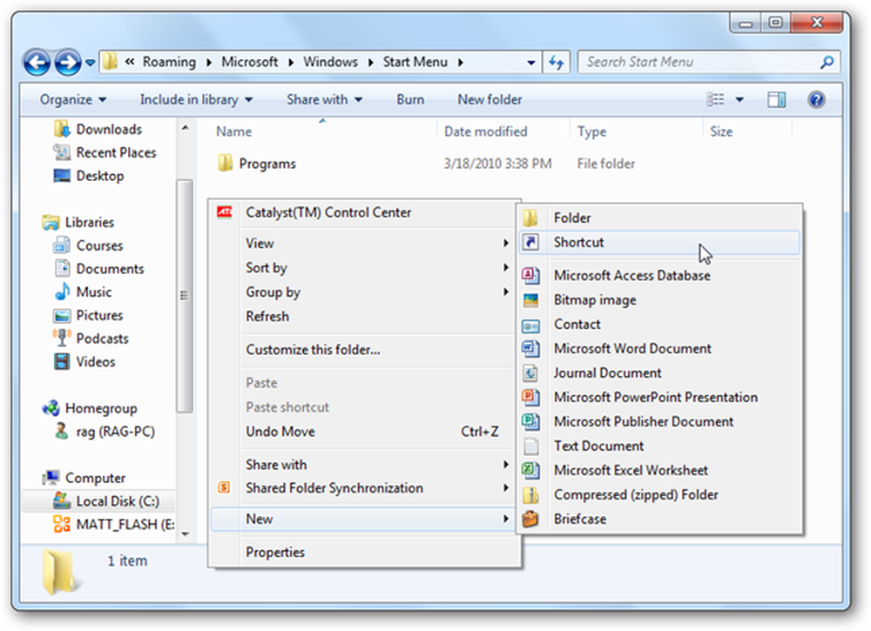
Task: Open the Videos library
Action: tap(84, 362)
